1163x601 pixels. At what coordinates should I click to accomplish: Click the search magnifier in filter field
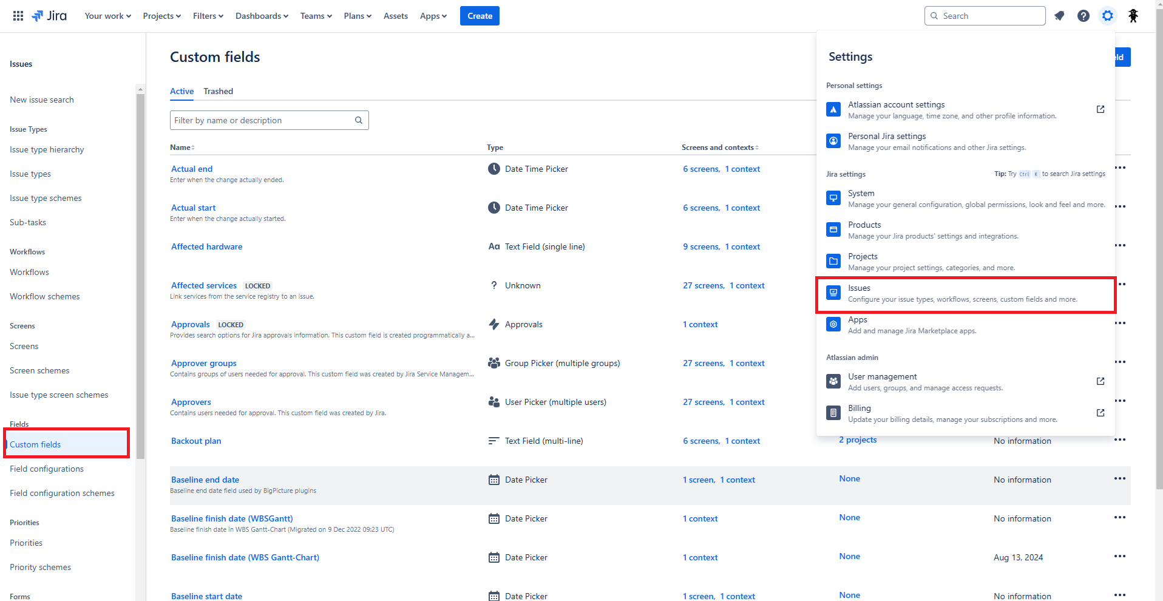(359, 120)
